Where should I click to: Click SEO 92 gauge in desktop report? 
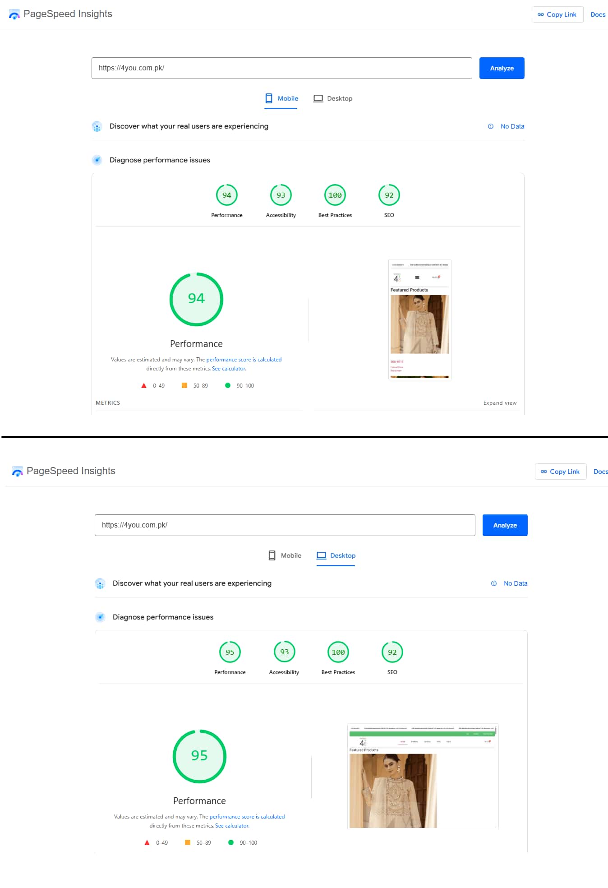(392, 652)
